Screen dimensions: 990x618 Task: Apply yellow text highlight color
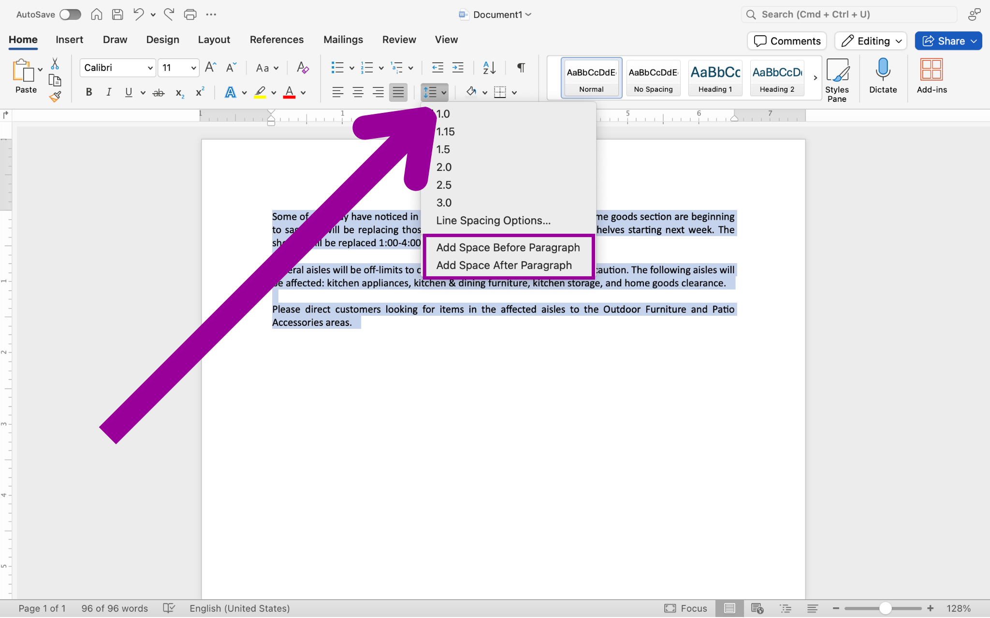pos(260,92)
